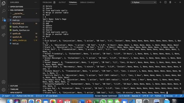Click the terminal vertical scrollbar
The height and width of the screenshot is (103, 184).
[183, 92]
